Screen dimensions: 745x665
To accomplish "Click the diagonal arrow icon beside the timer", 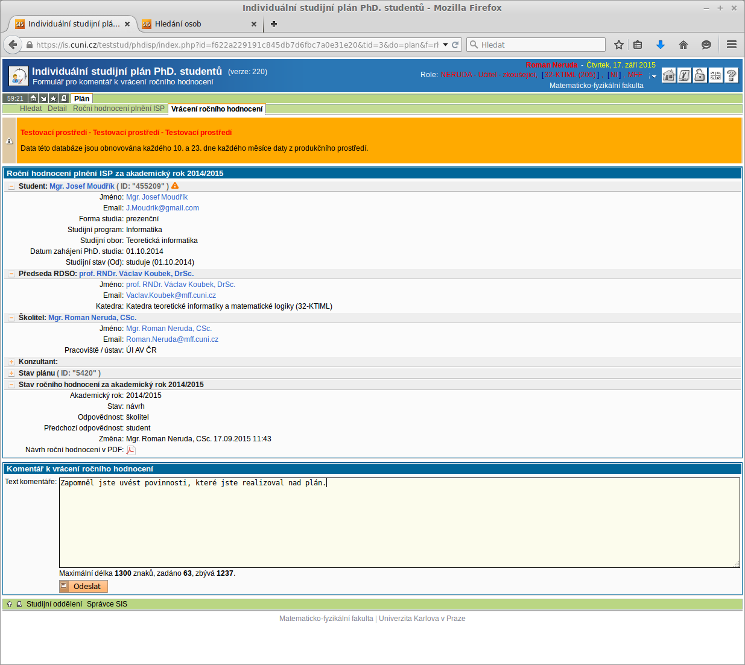I will click(x=43, y=98).
